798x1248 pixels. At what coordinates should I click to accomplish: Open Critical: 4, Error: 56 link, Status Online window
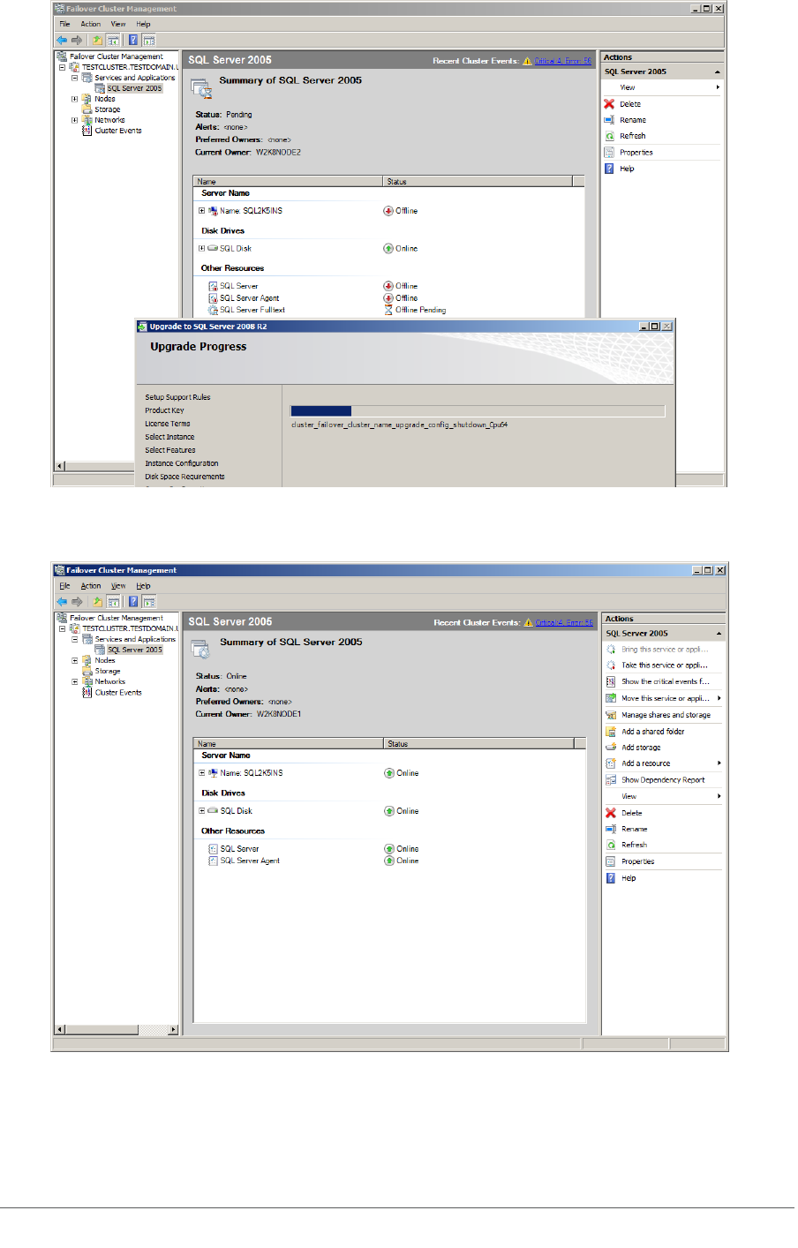coord(563,623)
